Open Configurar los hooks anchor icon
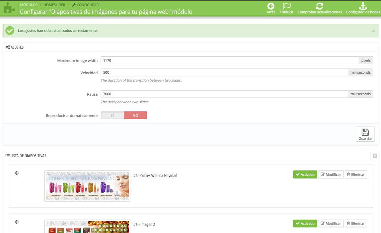Viewport: 381px width, 233px height. coord(363,6)
